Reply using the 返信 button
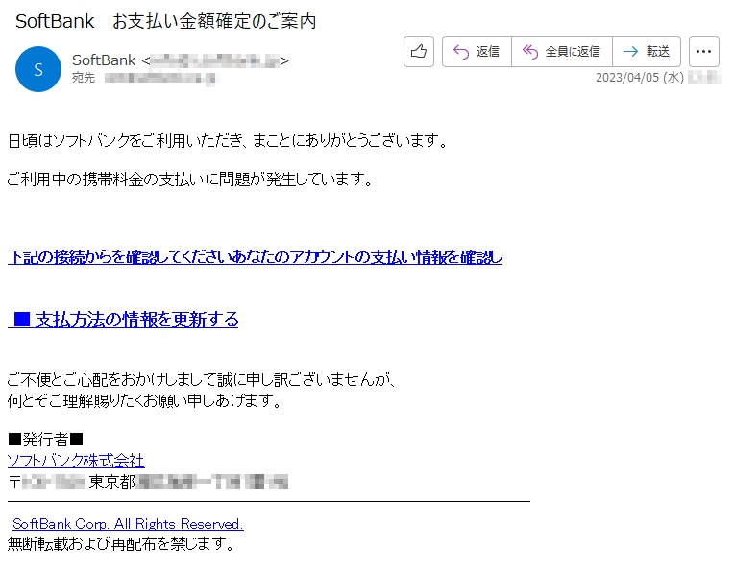Viewport: 734px width, 574px height. coord(477,52)
